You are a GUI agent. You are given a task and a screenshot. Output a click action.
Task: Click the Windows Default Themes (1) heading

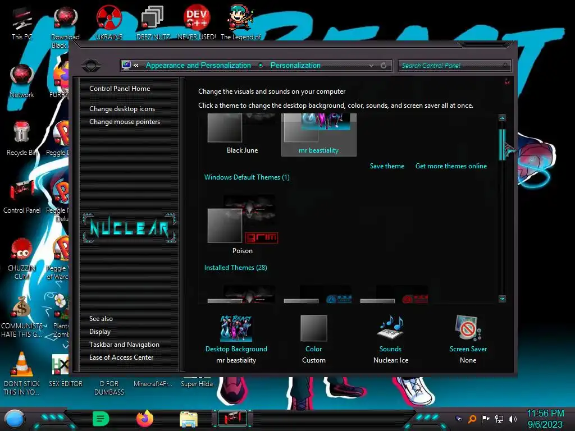247,177
